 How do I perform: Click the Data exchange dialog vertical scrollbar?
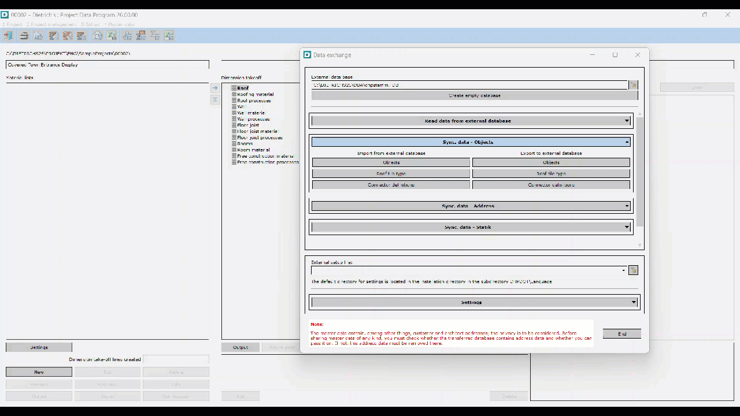pos(639,173)
